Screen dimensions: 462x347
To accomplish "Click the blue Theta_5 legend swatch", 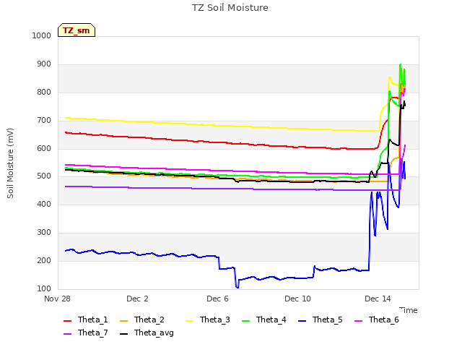I will (302, 321).
